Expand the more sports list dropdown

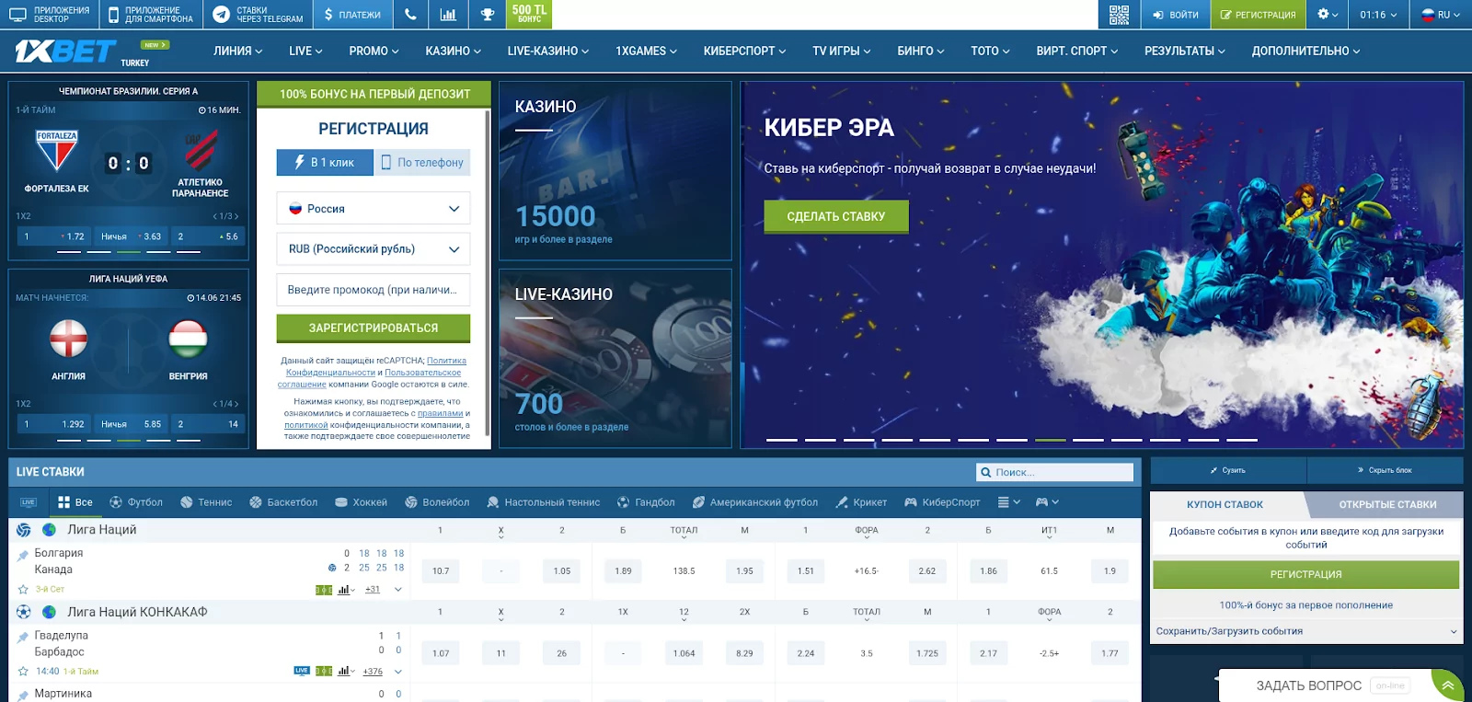pos(1009,502)
